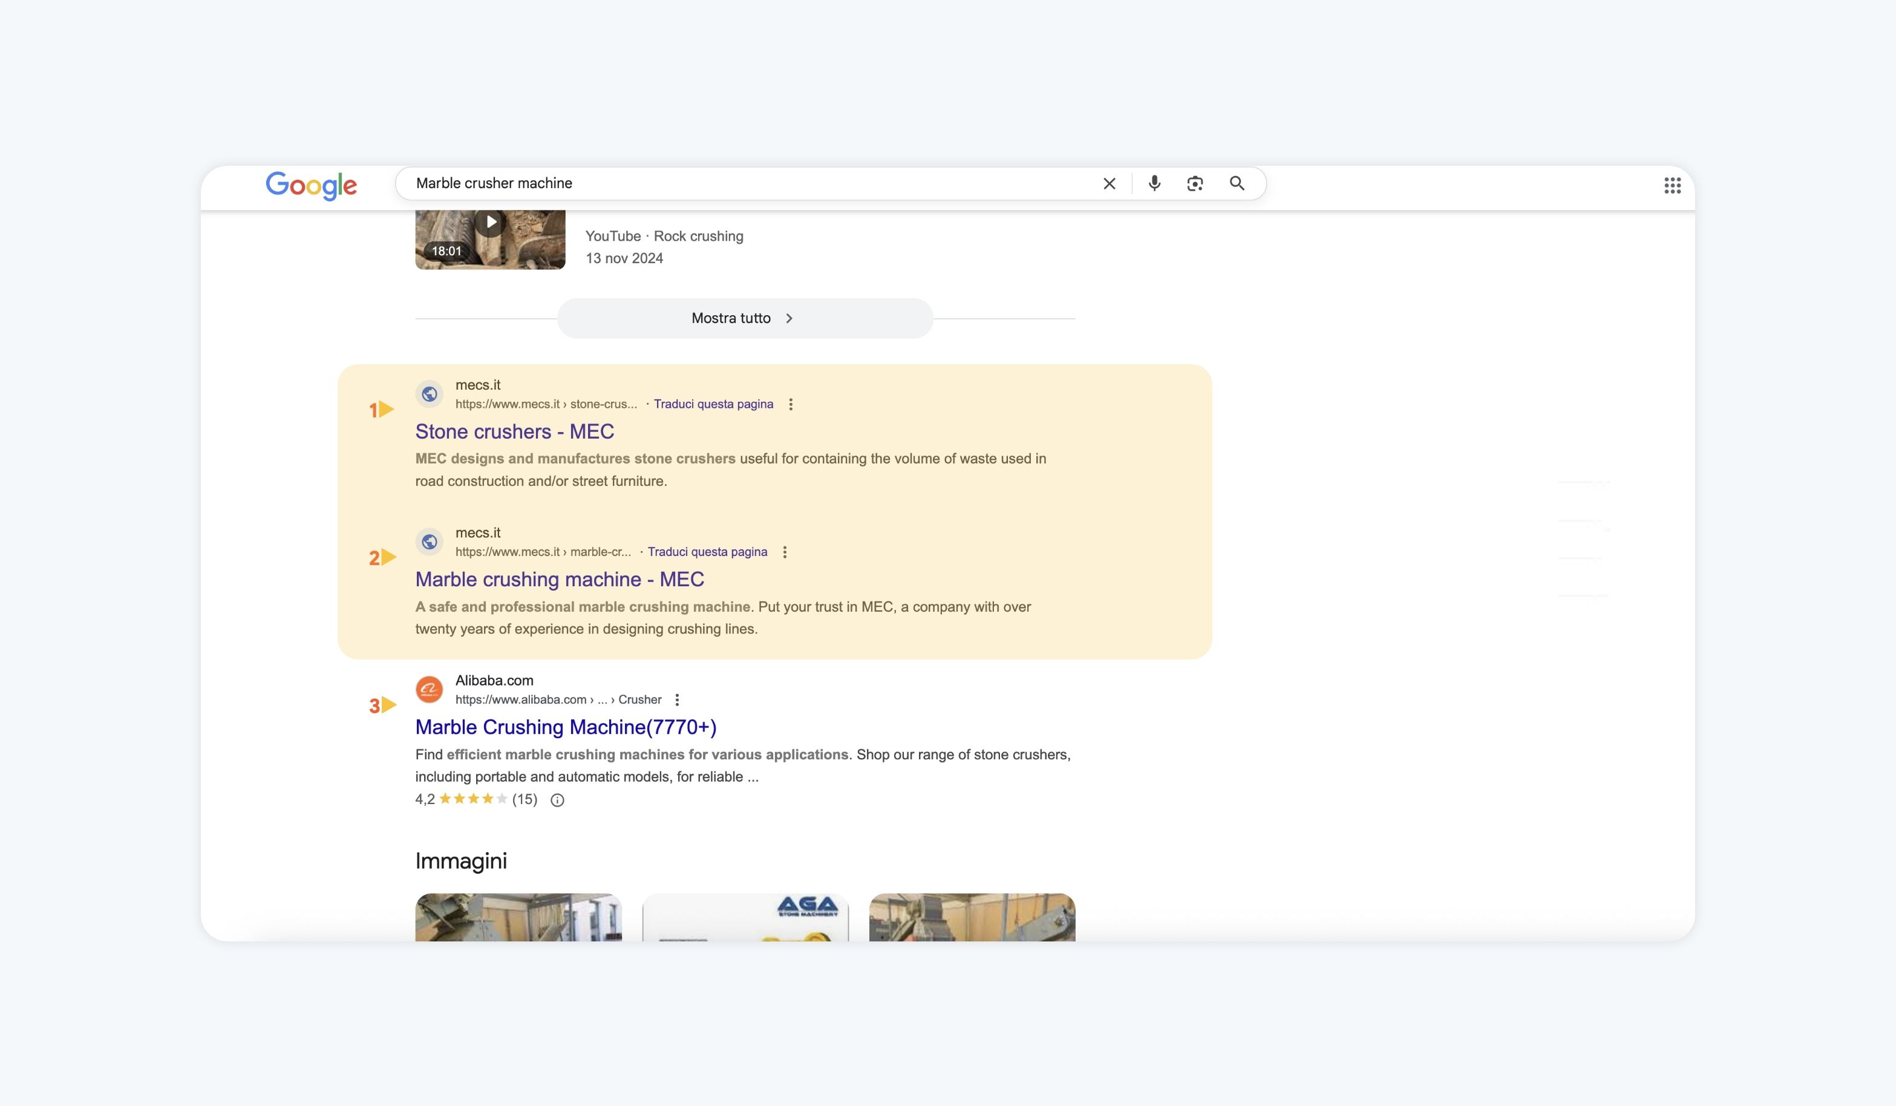Click Traduci questa pagina for marble-crushing result
The image size is (1896, 1106).
707,552
